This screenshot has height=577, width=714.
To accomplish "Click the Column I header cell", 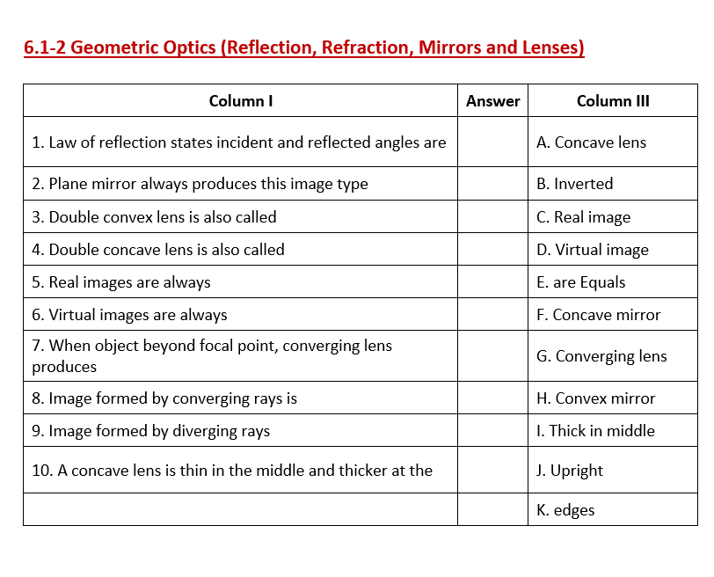I will pos(240,101).
